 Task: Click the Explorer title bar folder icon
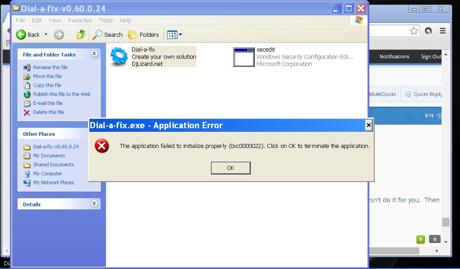pos(16,8)
